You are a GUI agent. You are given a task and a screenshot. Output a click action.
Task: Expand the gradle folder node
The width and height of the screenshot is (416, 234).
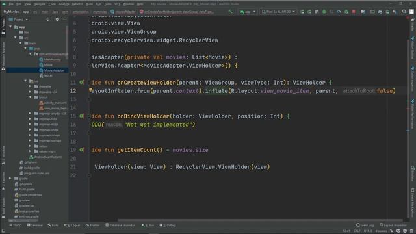pyautogui.click(x=10, y=179)
